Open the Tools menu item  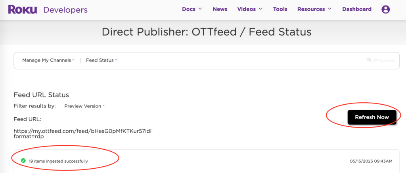point(280,9)
